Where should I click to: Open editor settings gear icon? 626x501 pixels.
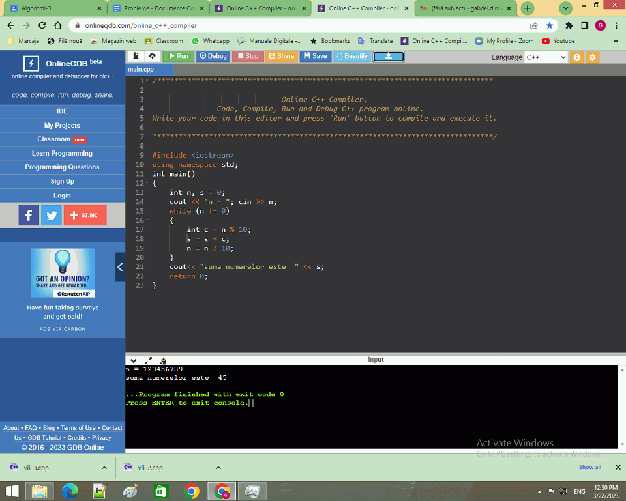pos(593,57)
